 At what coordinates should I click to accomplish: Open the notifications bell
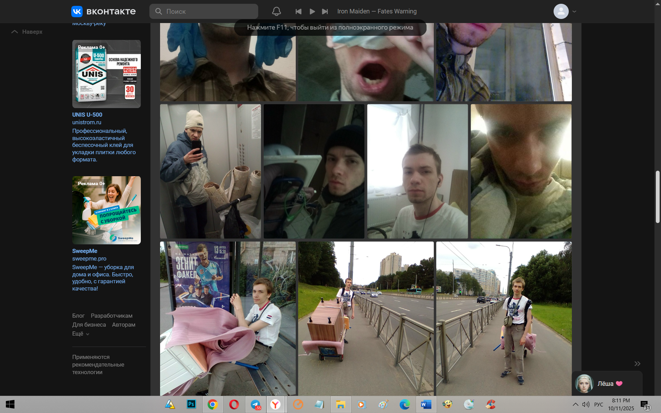[276, 11]
